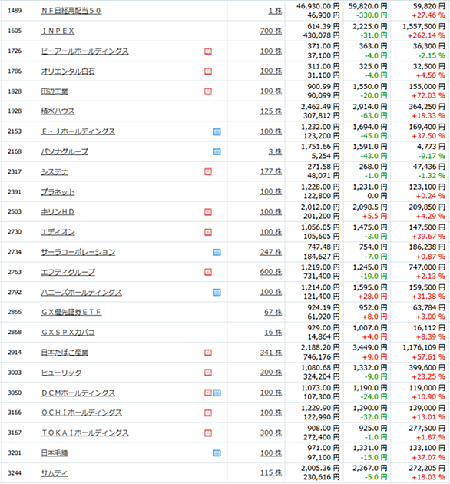Click blue icon in パソナグループ row
The image size is (450, 484).
217,152
